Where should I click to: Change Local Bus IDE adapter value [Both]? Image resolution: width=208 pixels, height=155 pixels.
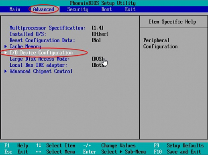99,65
